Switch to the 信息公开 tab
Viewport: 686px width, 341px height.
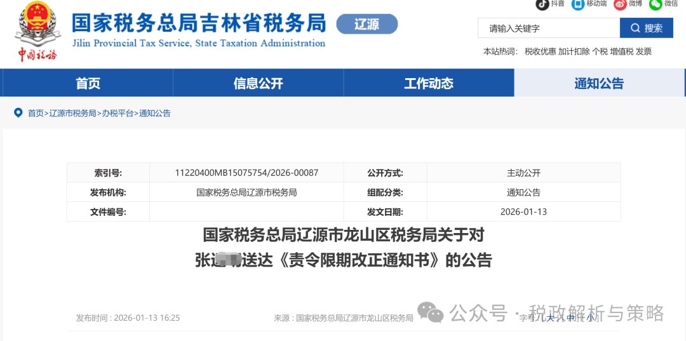coord(258,83)
